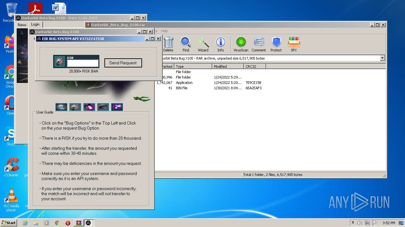405x227 pixels.
Task: Click the volume tray icon
Action: click(x=360, y=223)
